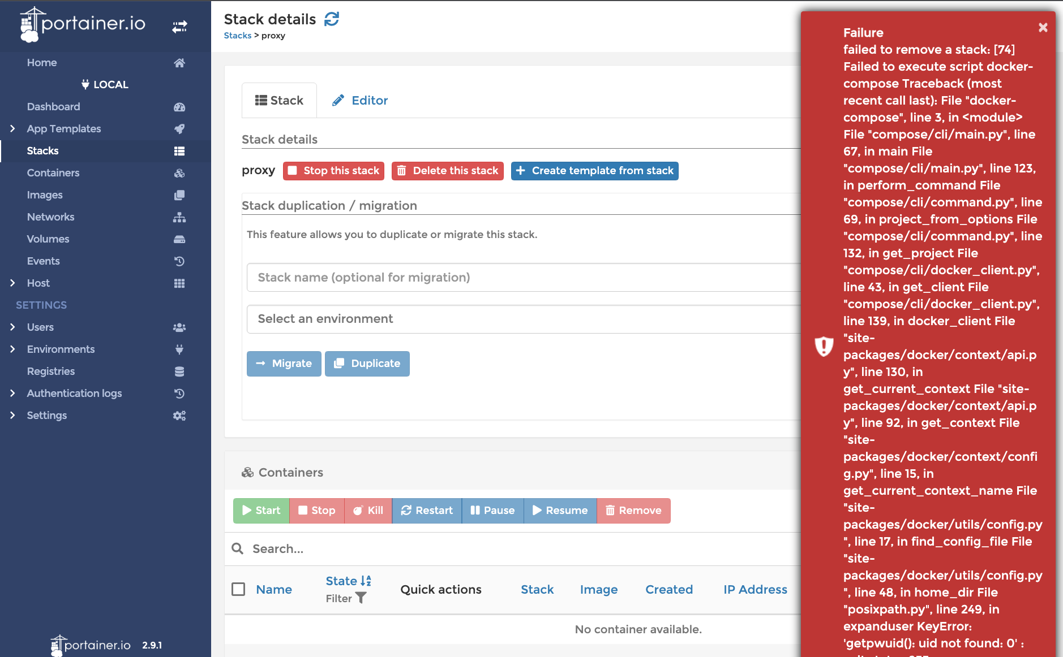Select the Stack tab

279,101
